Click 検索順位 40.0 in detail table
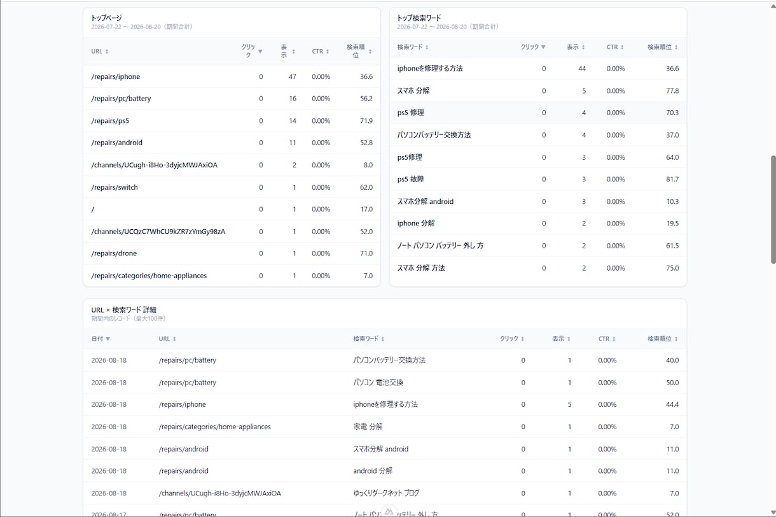 pos(672,360)
